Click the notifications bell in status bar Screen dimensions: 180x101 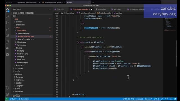coord(175,99)
